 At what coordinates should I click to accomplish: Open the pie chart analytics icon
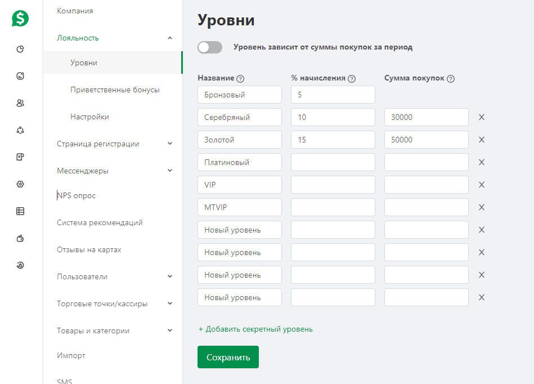(x=20, y=49)
